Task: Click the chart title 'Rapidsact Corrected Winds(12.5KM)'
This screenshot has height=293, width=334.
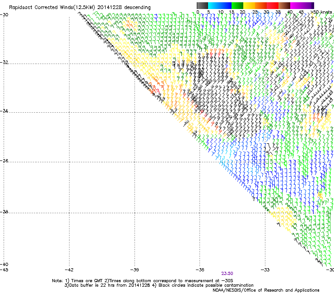Action: click(52, 8)
